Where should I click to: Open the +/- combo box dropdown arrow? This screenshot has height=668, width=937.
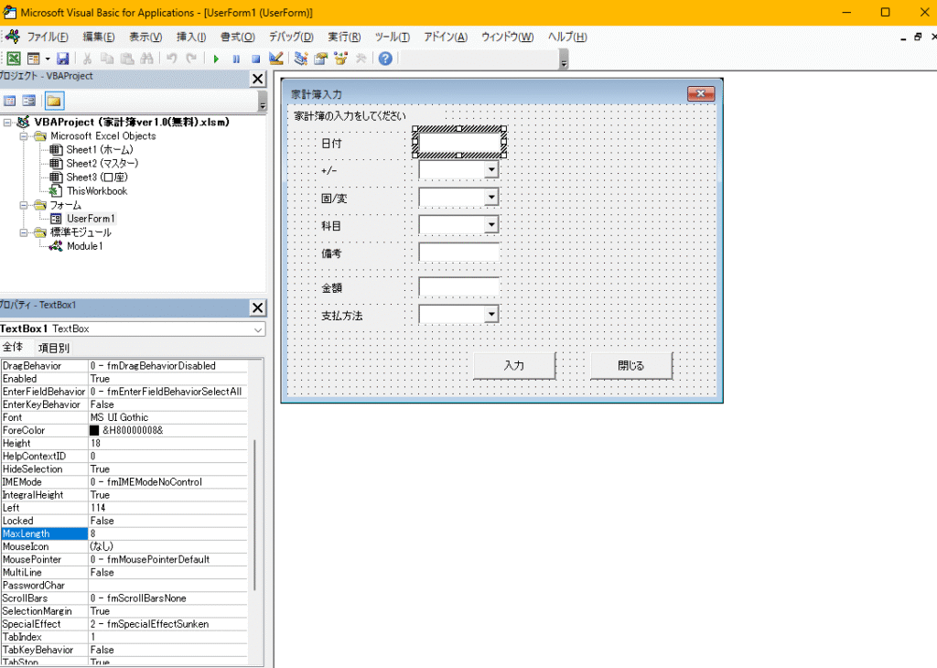click(x=491, y=169)
